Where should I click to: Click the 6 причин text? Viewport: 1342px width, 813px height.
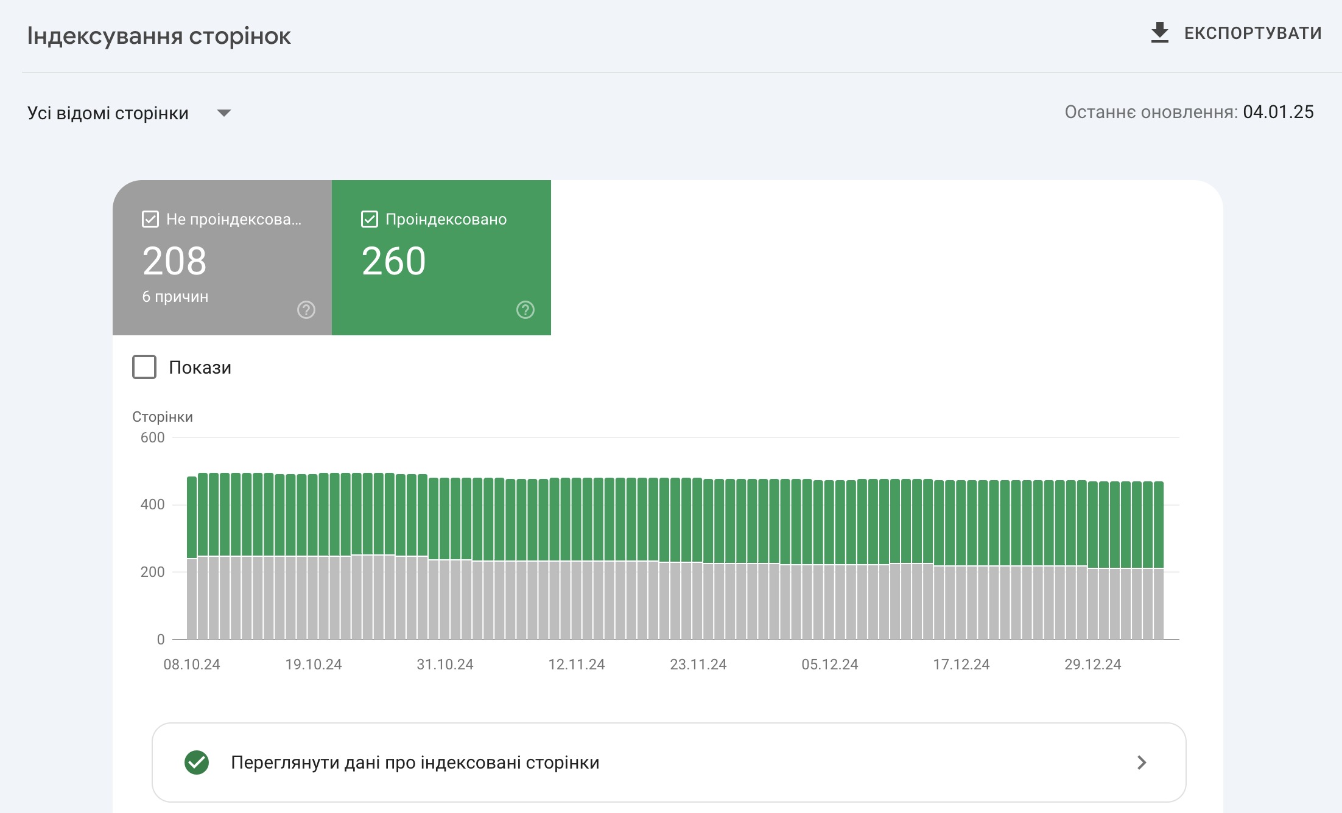click(x=175, y=297)
